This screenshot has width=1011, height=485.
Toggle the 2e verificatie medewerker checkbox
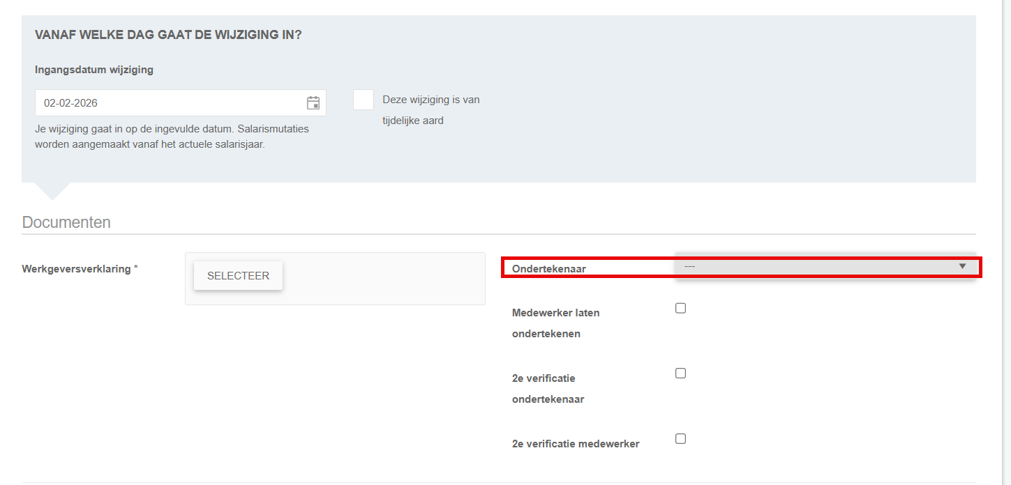coord(681,439)
